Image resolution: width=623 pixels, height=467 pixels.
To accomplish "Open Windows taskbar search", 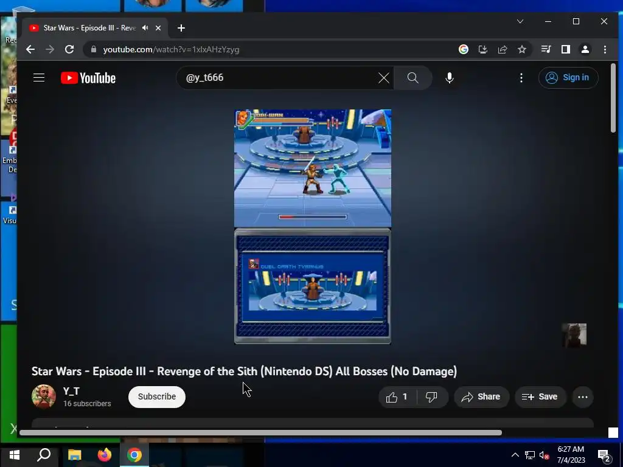I will pos(44,455).
